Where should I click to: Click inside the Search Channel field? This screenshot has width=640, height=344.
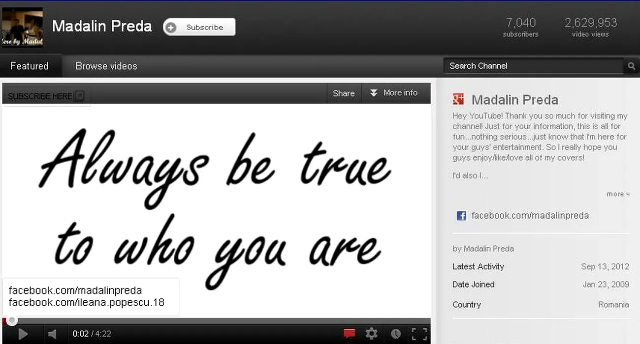click(x=532, y=66)
